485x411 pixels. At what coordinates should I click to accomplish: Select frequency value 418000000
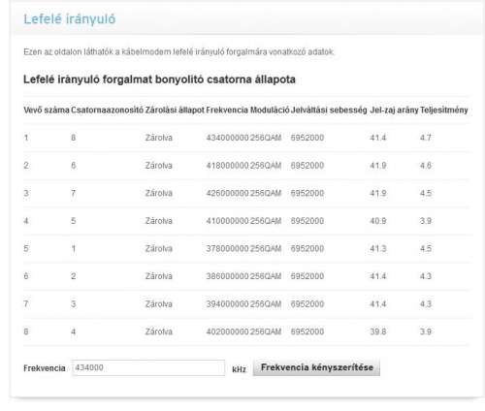click(228, 166)
